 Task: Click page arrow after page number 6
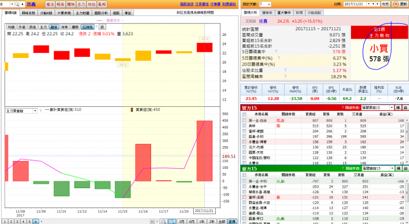tap(41, 221)
